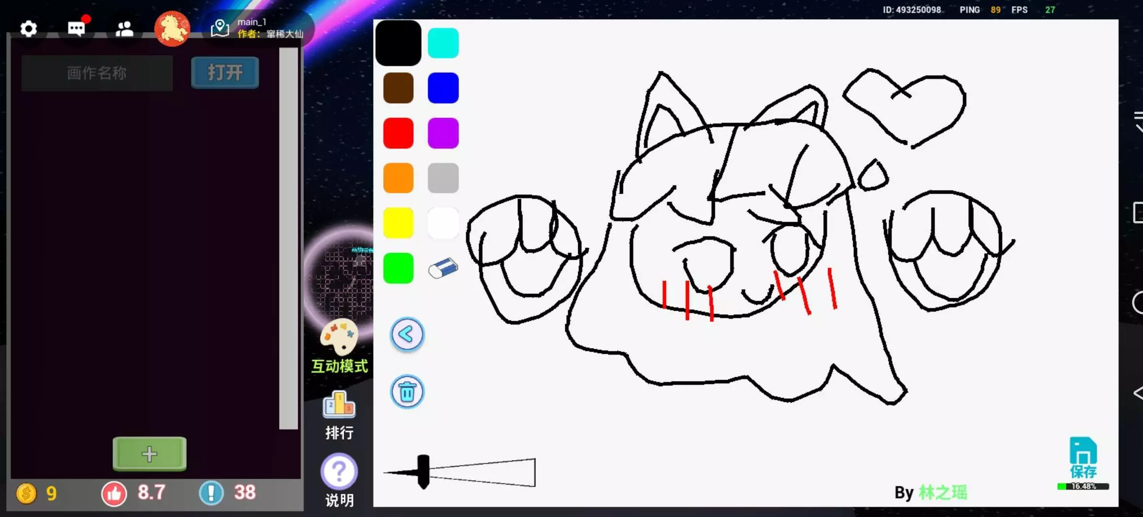Image resolution: width=1143 pixels, height=517 pixels.
Task: Open the help question mark icon
Action: click(x=339, y=472)
